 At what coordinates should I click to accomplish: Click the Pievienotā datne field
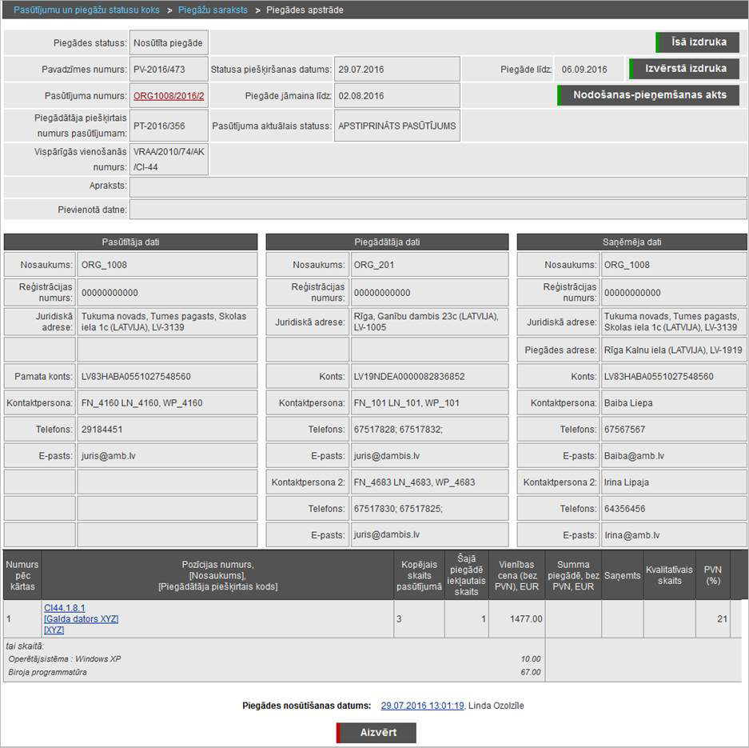[438, 210]
